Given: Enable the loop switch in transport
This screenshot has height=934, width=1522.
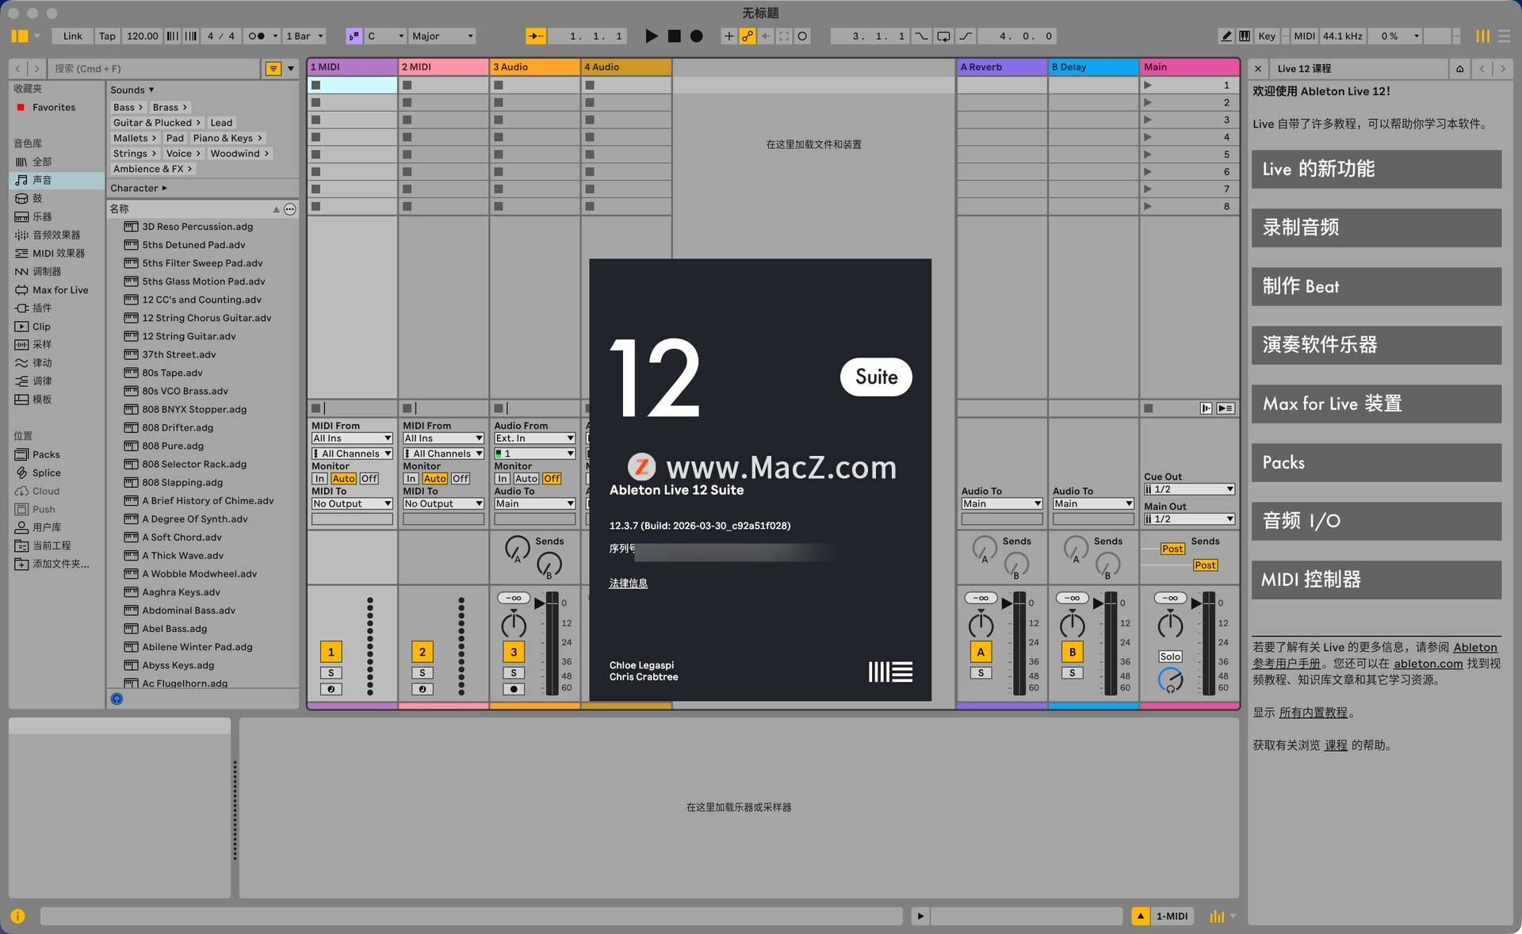Looking at the screenshot, I should pos(943,36).
